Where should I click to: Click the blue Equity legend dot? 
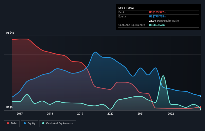click(25, 123)
